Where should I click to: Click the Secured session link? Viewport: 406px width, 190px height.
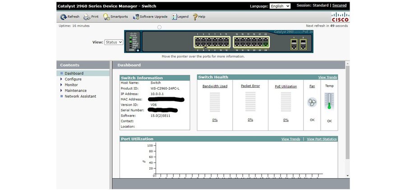click(339, 5)
